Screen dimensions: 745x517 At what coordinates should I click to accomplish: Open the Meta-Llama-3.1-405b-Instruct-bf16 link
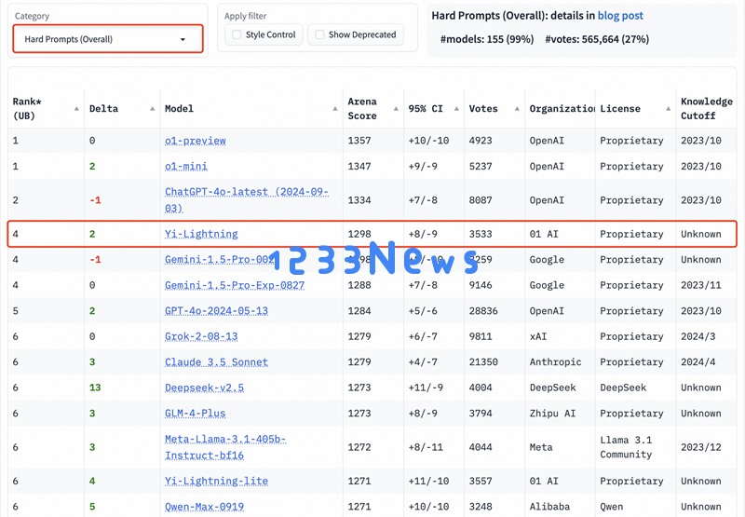(x=225, y=447)
